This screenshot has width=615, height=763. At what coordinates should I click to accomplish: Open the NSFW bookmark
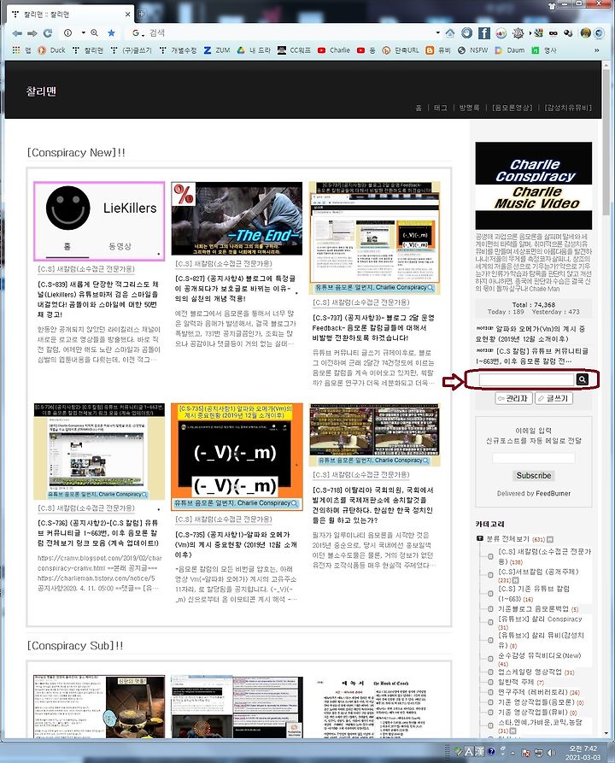tap(472, 50)
